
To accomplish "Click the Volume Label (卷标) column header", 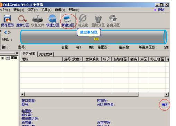I will [42, 59].
